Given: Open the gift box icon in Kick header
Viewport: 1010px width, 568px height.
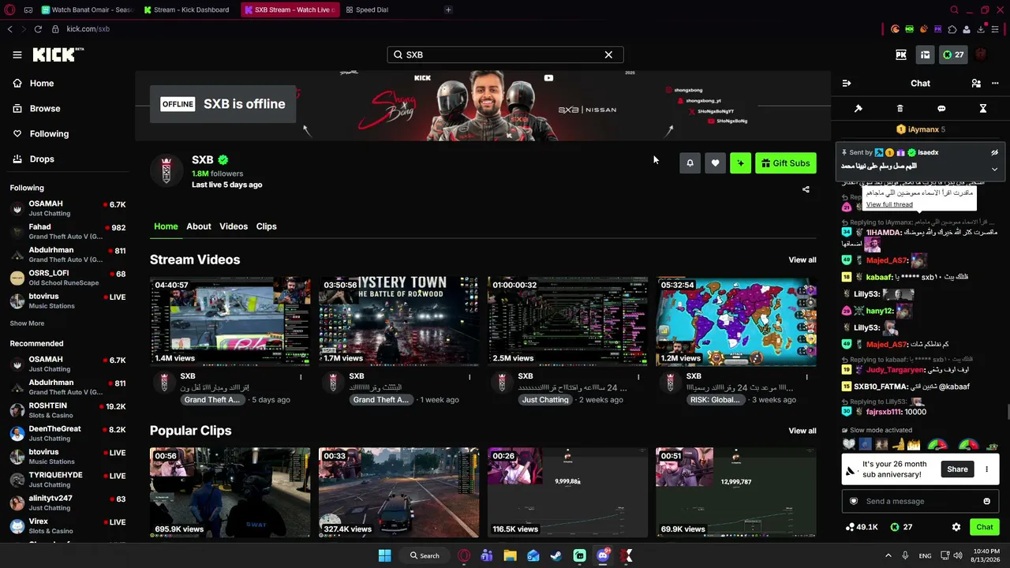Looking at the screenshot, I should click(925, 54).
